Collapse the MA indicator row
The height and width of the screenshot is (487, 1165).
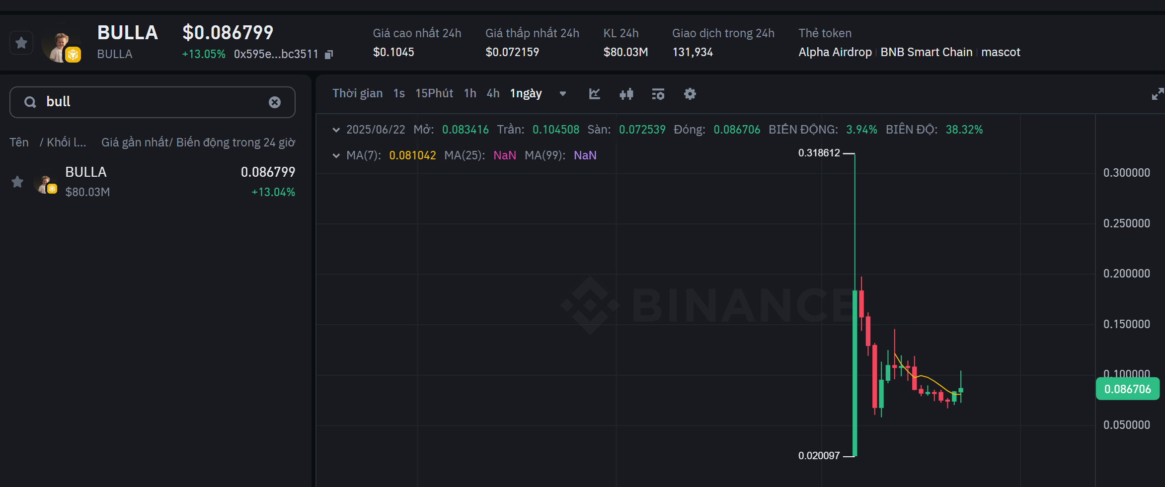(x=336, y=156)
